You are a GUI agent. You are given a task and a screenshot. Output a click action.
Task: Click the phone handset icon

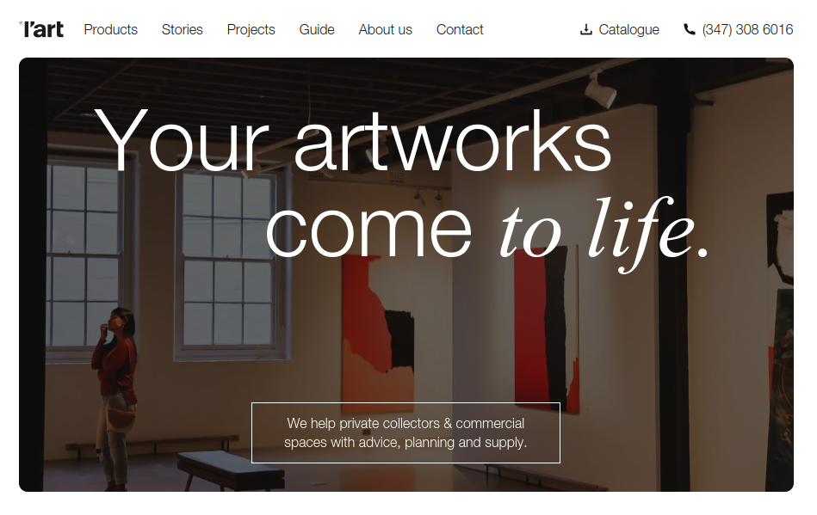coord(690,29)
